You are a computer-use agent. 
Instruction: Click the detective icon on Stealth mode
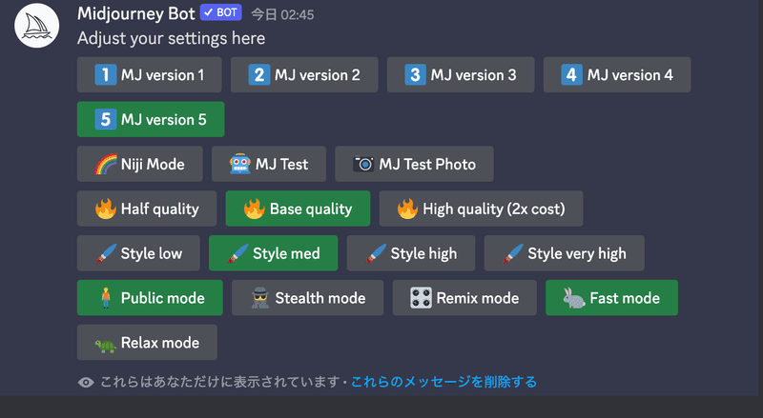click(x=260, y=297)
